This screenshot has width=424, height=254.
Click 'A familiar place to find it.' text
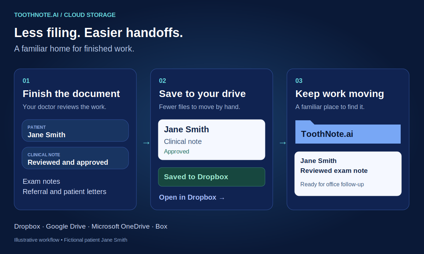click(x=330, y=107)
